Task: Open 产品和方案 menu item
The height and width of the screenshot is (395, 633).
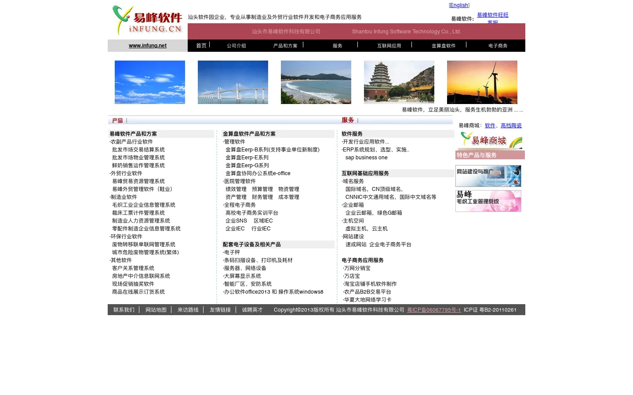Action: click(285, 46)
